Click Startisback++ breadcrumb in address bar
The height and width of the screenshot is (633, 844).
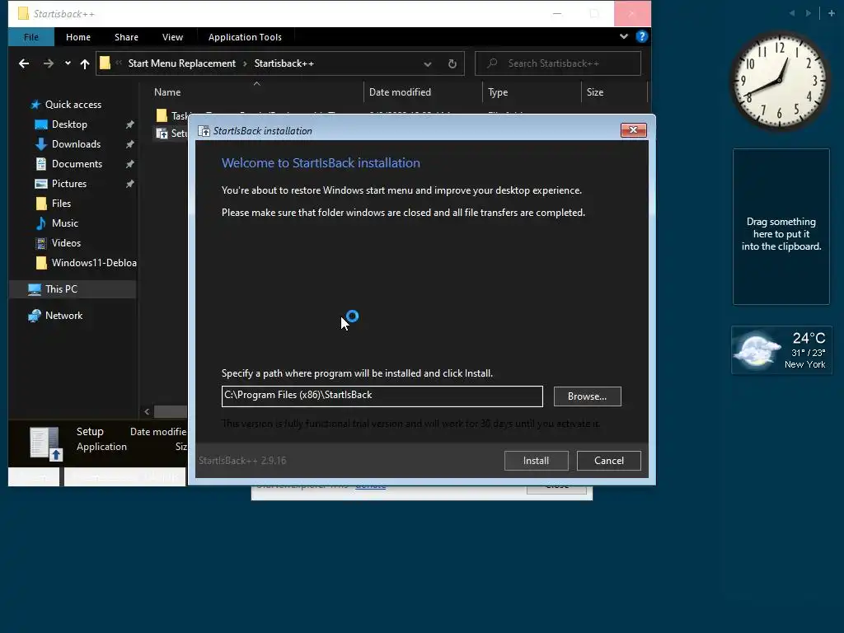coord(284,63)
